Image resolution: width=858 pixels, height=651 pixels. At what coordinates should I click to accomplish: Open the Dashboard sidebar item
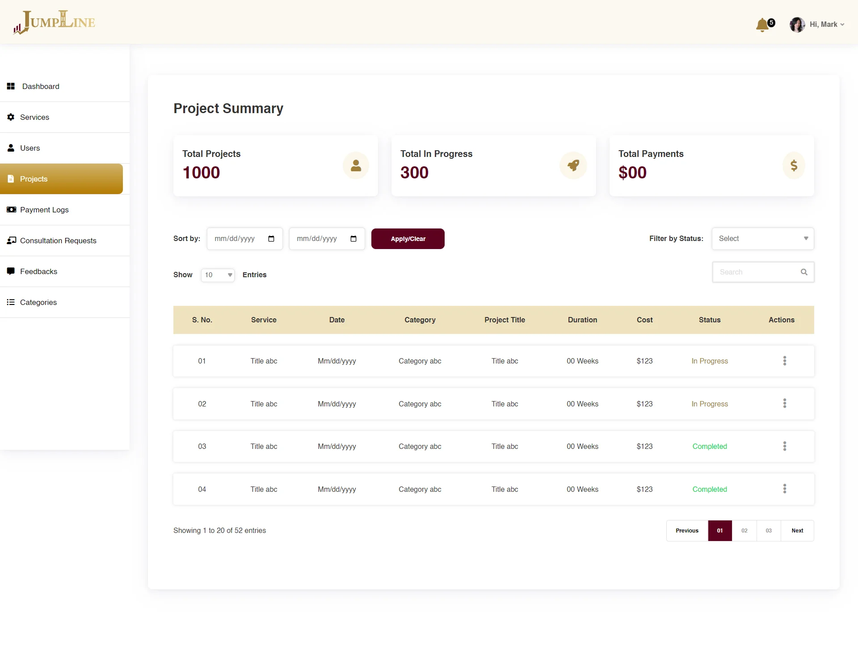point(40,86)
